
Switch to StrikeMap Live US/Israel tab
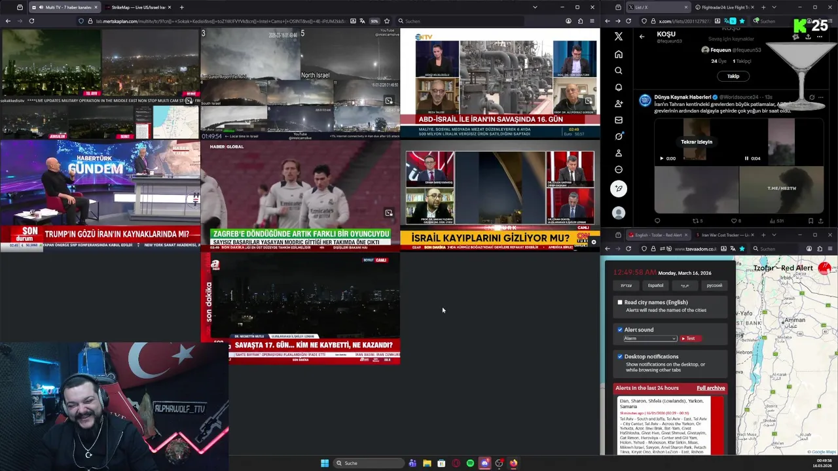point(138,7)
